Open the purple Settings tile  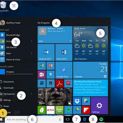(x=99, y=106)
